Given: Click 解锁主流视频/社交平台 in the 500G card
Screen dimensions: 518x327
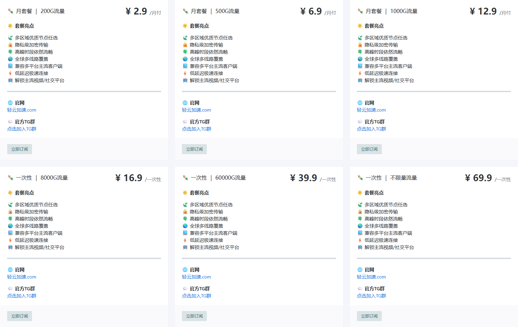Looking at the screenshot, I should tap(214, 80).
